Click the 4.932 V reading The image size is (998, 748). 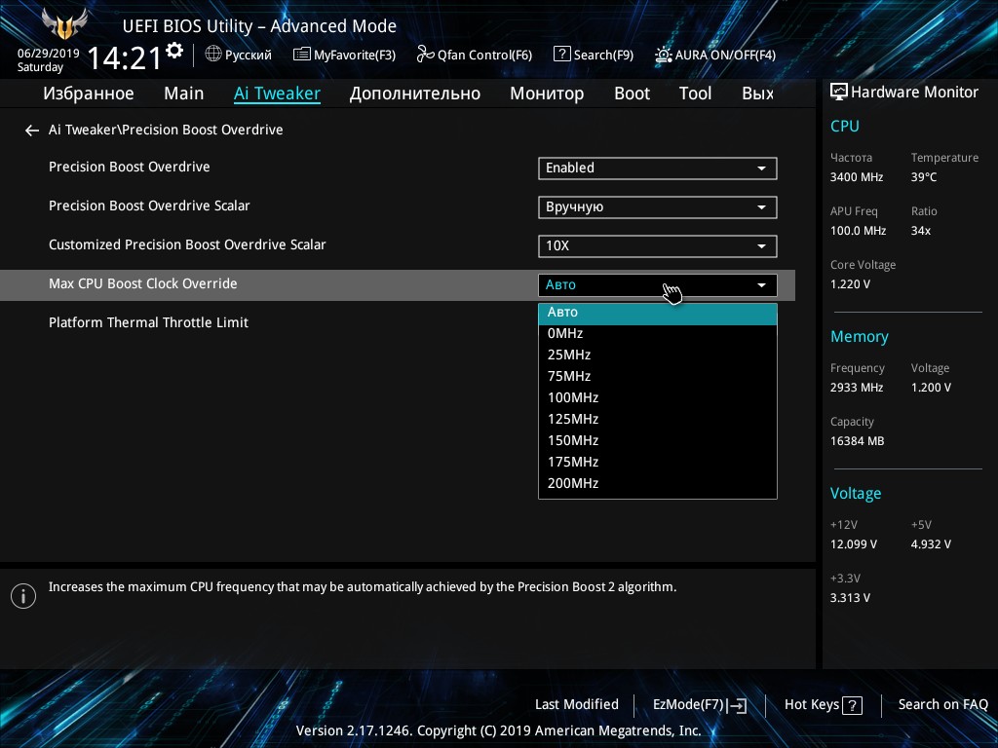pyautogui.click(x=931, y=544)
